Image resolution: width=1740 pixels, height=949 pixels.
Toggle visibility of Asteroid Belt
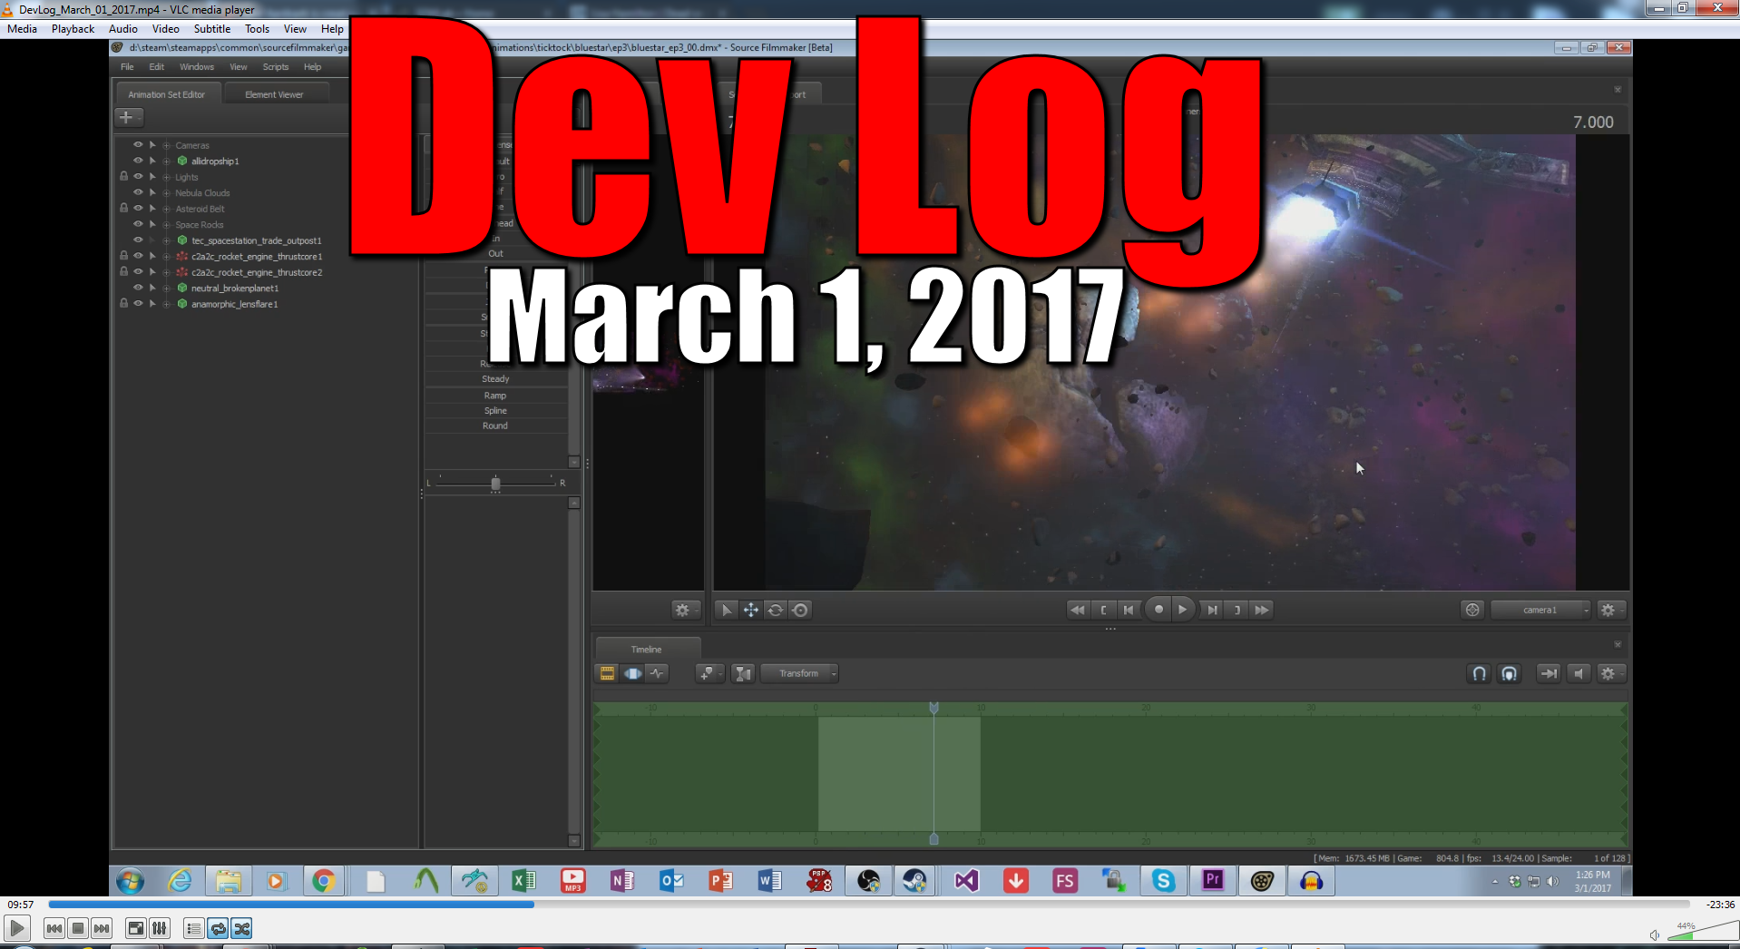138,209
